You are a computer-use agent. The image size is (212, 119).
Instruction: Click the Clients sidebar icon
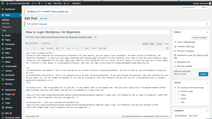[3, 49]
